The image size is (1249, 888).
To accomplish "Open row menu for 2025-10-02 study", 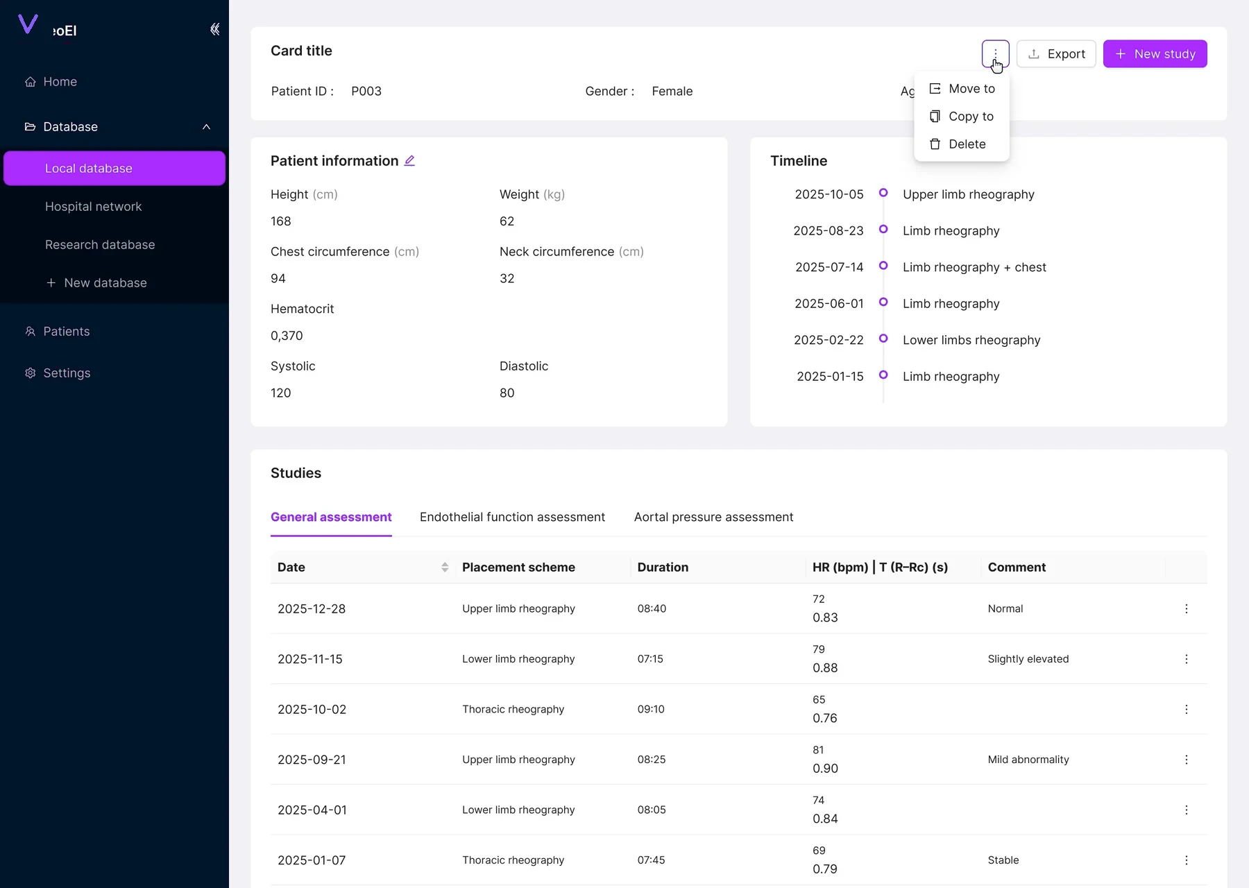I will tap(1186, 710).
